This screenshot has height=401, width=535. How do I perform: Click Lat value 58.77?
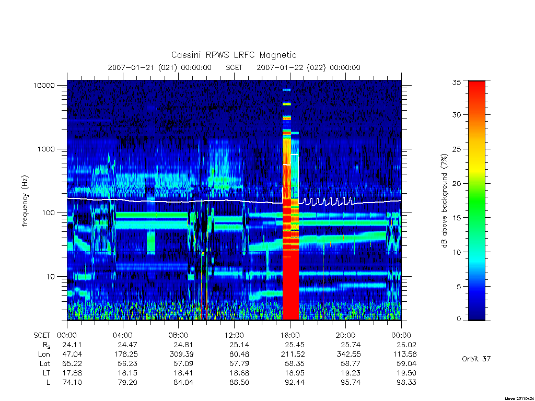pyautogui.click(x=351, y=364)
